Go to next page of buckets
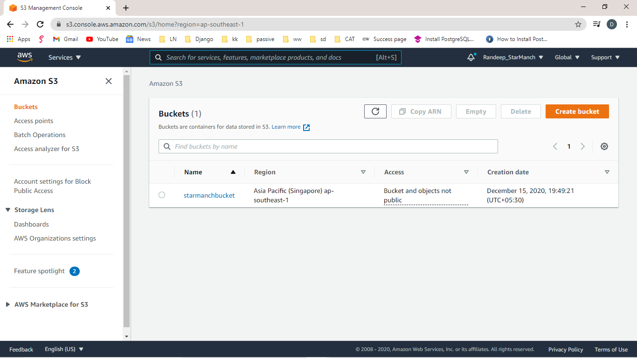Screen dimensions: 637x358 click(x=582, y=146)
